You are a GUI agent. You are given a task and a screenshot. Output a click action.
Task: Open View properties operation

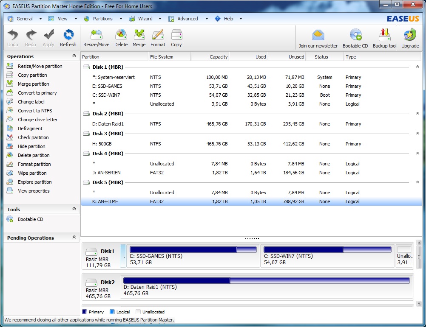point(28,191)
